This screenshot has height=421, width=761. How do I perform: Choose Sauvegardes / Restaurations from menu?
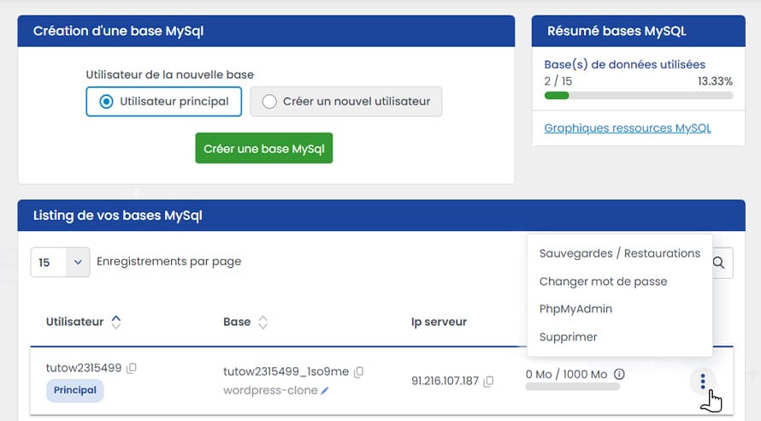(619, 253)
